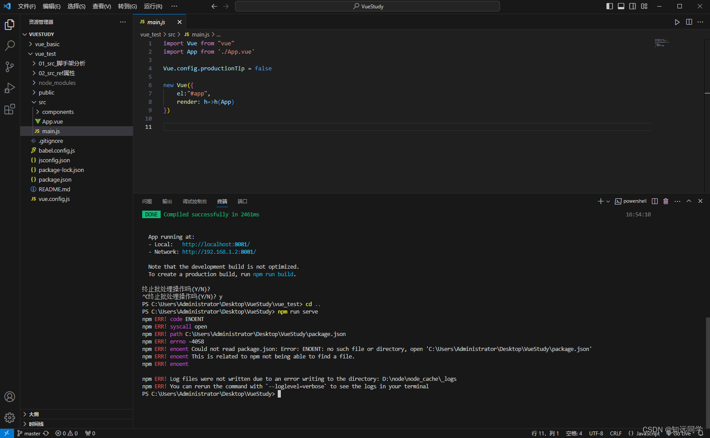Open the 文件(F) menu
Screen dimensions: 710x438
click(27, 6)
